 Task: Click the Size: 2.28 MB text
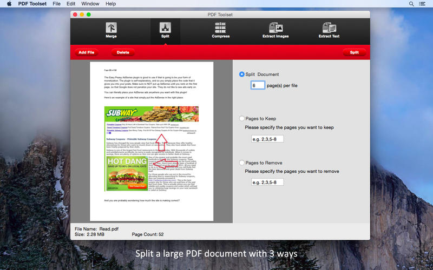coord(89,234)
